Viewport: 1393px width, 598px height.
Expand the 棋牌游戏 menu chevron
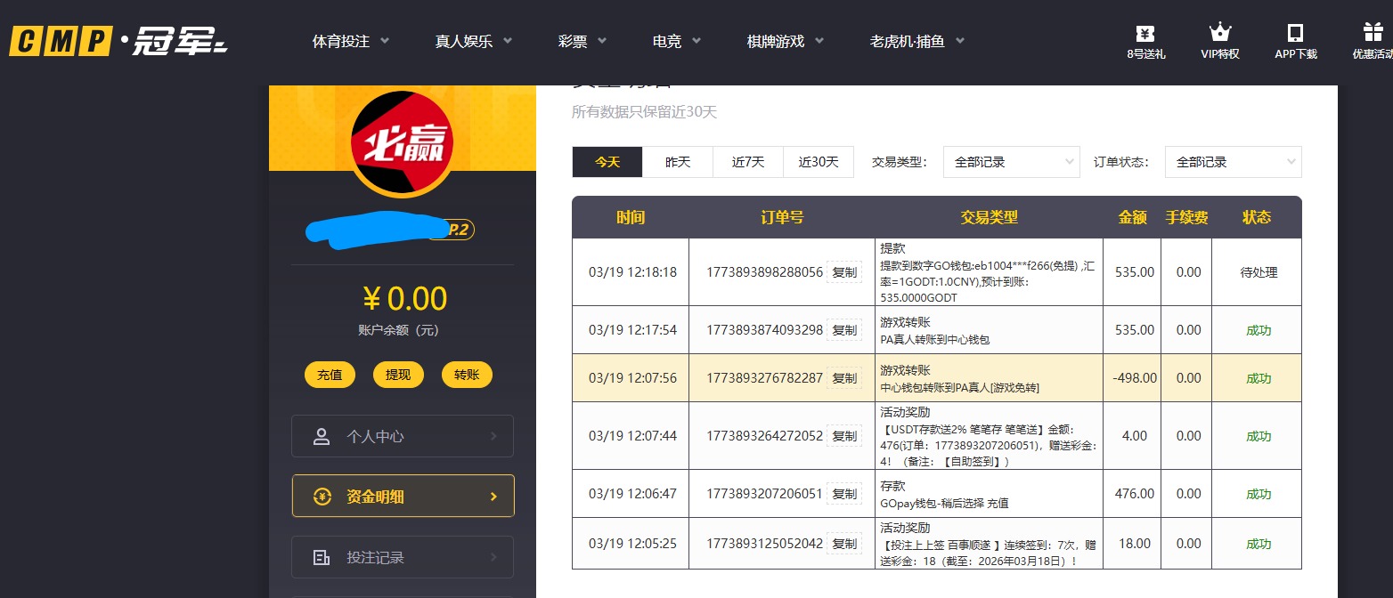pyautogui.click(x=819, y=40)
